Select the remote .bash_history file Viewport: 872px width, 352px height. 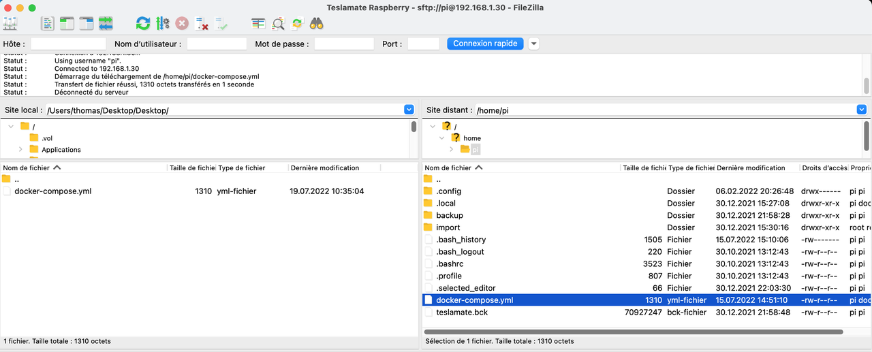pos(646,240)
